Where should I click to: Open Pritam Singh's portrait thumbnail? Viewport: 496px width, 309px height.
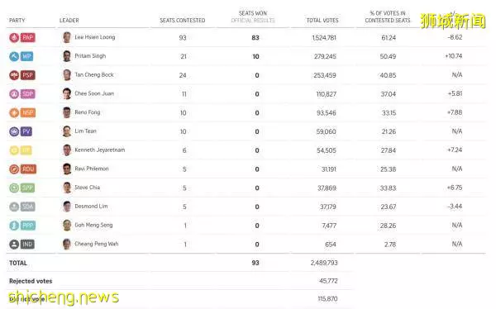click(x=67, y=56)
